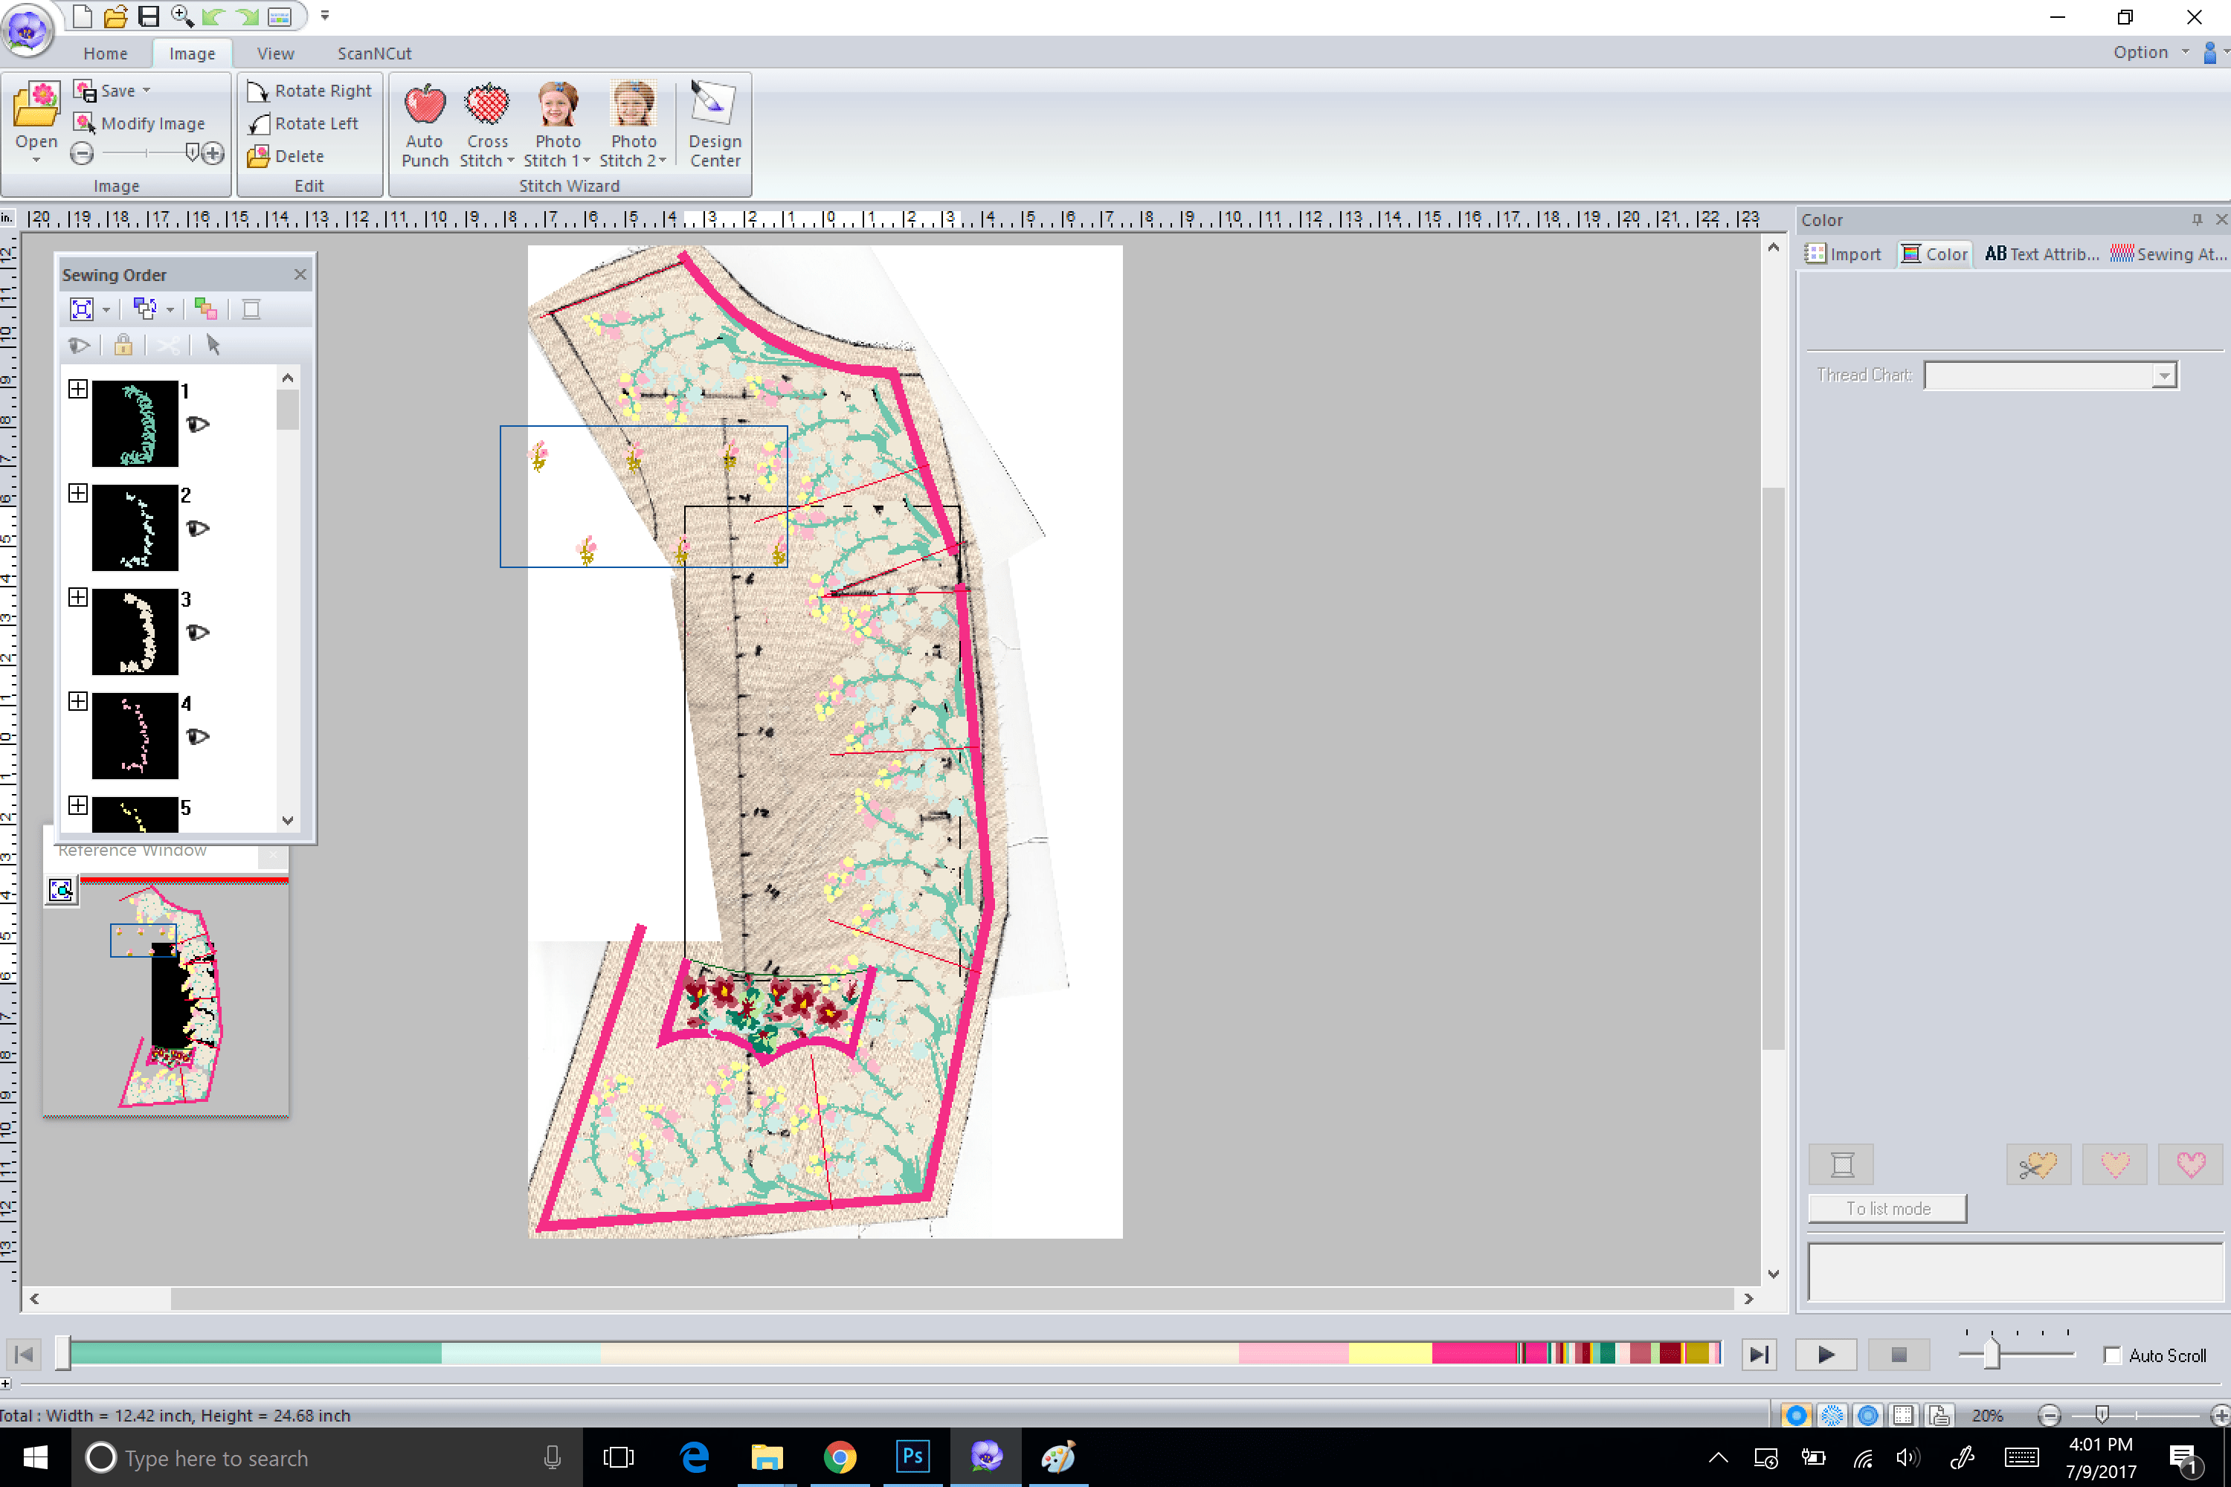2231x1487 pixels.
Task: Click the To list mode button
Action: (x=1887, y=1208)
